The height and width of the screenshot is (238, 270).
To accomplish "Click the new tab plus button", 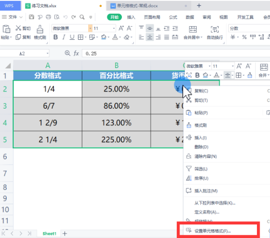I will pos(199,6).
